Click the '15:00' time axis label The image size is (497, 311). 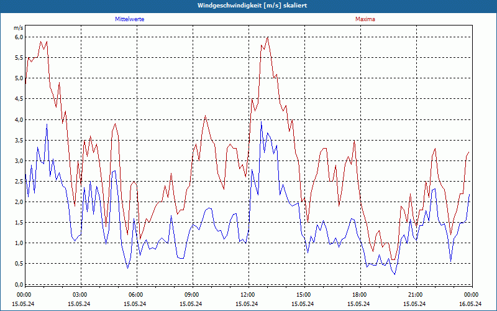(x=303, y=295)
